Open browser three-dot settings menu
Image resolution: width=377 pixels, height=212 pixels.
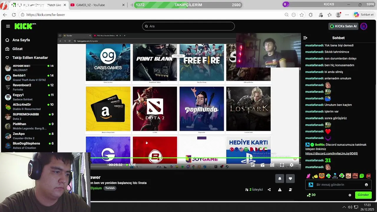[347, 15]
